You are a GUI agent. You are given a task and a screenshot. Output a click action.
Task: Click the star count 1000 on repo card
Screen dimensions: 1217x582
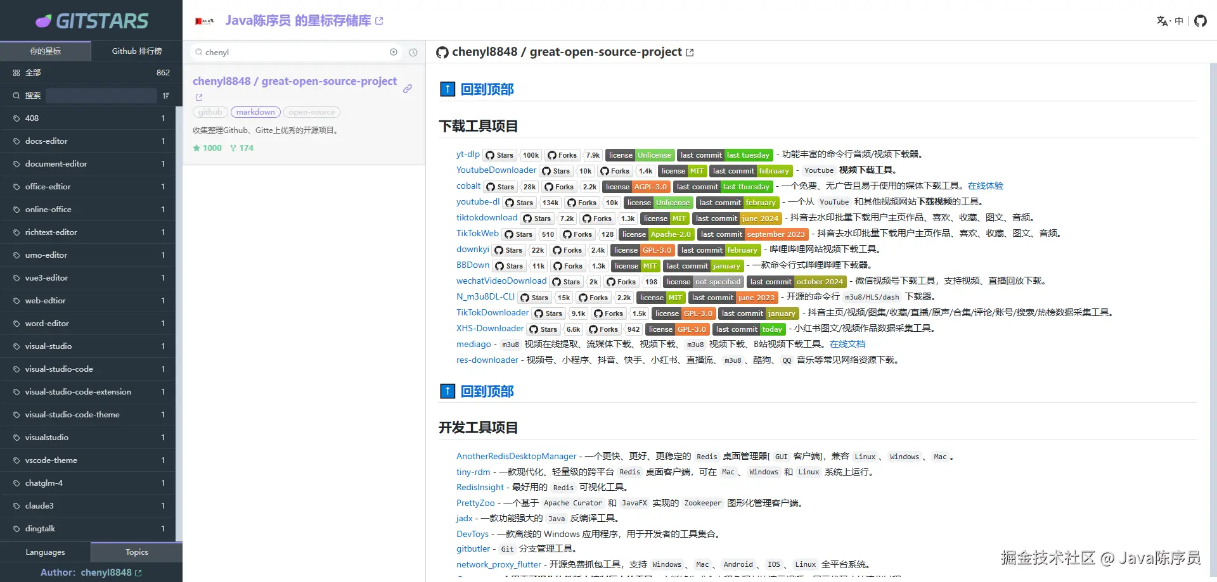[207, 148]
